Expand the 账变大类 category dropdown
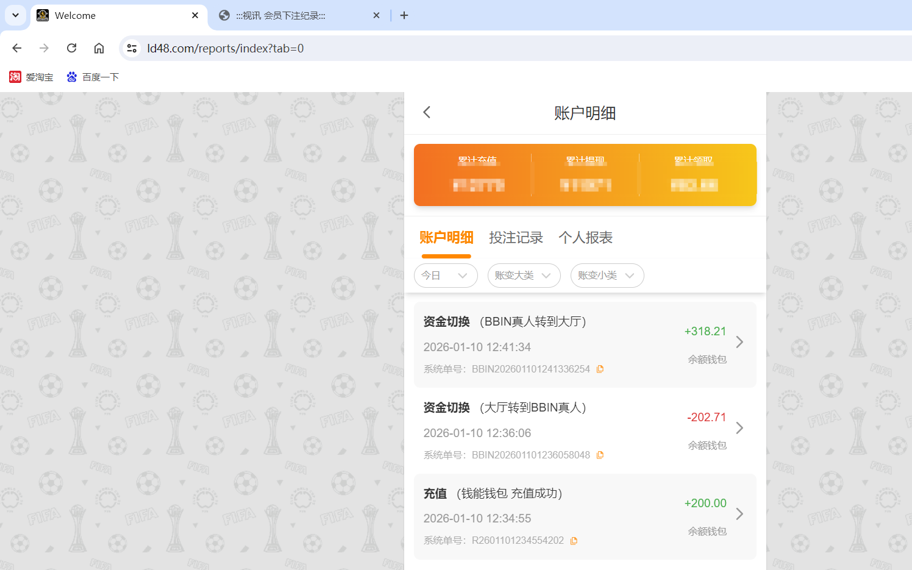The image size is (912, 570). click(x=524, y=276)
